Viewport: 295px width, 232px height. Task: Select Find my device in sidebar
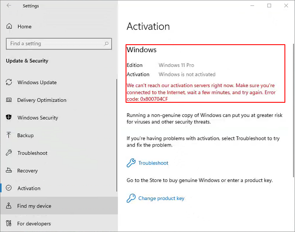(x=34, y=206)
